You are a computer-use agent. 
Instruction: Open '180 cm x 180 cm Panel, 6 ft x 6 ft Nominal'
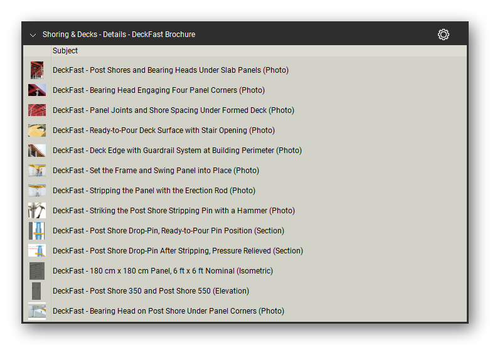pos(163,270)
